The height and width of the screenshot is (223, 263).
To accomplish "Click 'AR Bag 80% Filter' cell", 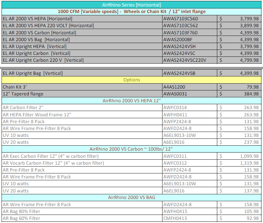I will pyautogui.click(x=82, y=211).
